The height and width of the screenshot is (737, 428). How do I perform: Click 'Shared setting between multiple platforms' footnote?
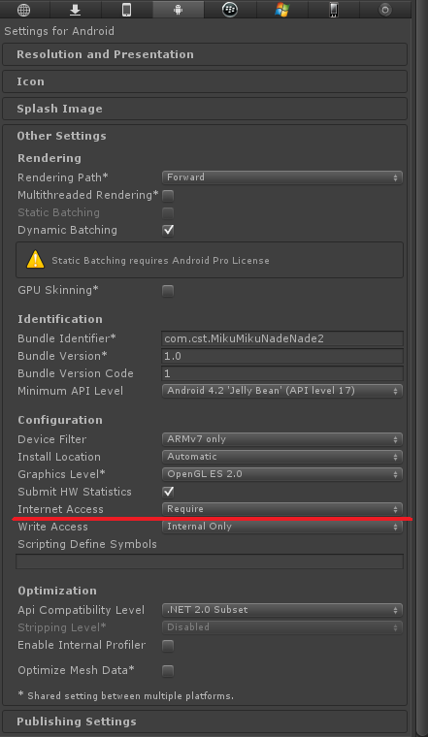(126, 695)
